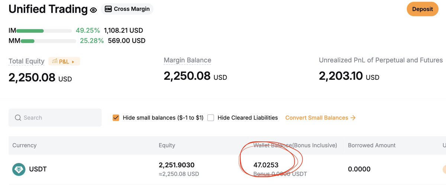Click the Wallet Balance column header
This screenshot has height=189, width=446.
[x=295, y=145]
